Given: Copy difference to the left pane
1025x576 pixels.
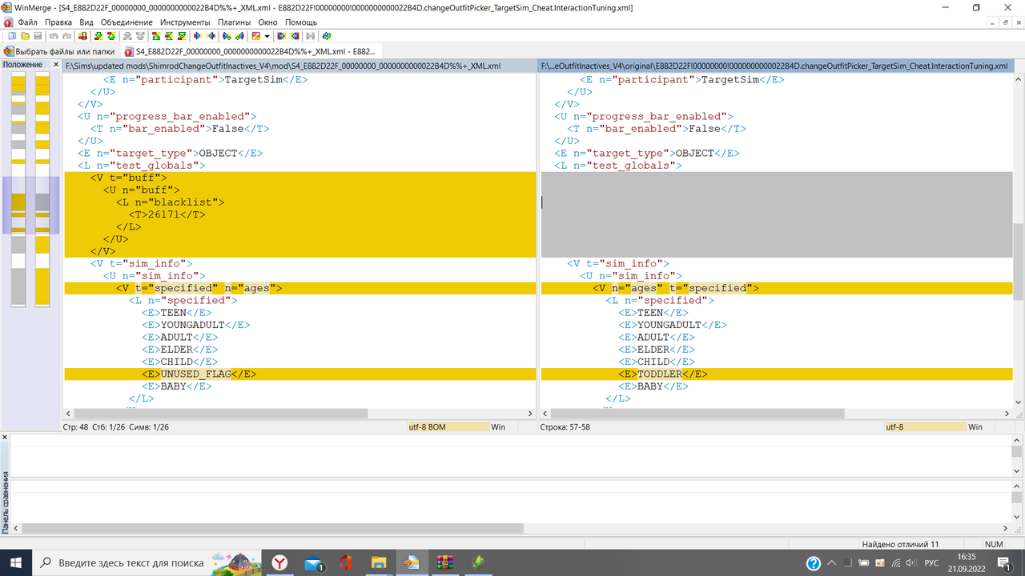Looking at the screenshot, I should pos(211,36).
